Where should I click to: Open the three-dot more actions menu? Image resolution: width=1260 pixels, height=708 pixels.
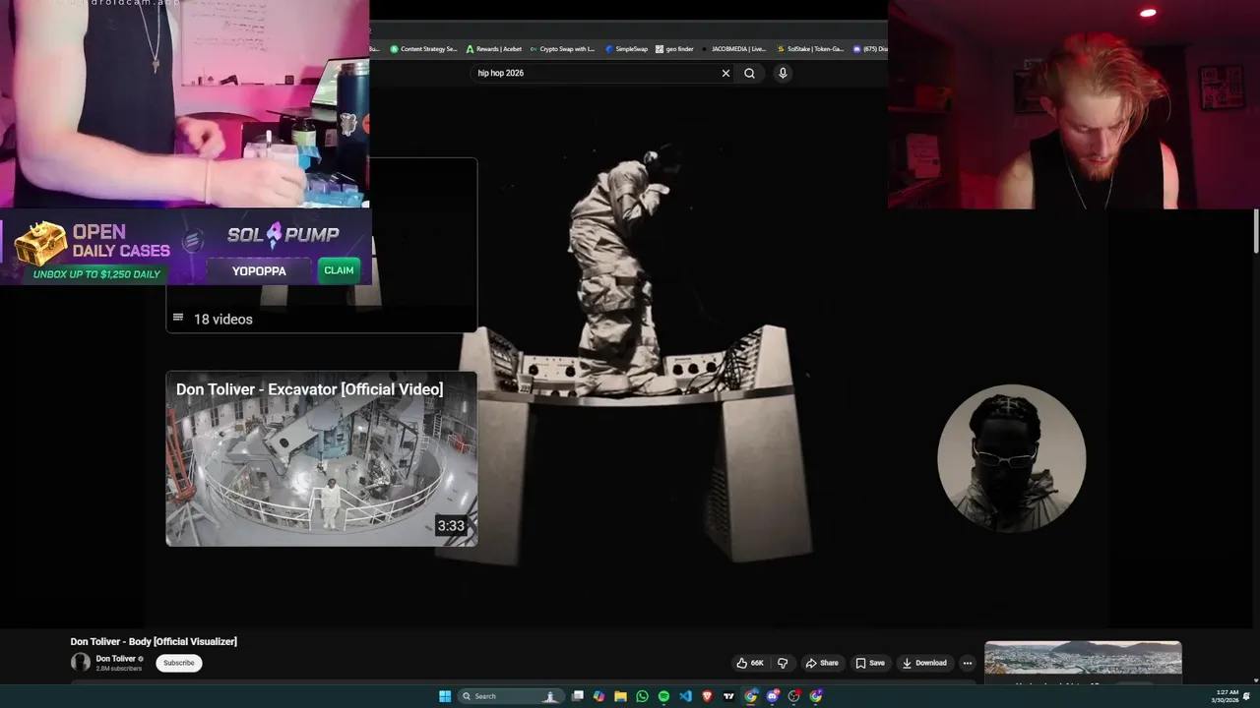coord(967,663)
